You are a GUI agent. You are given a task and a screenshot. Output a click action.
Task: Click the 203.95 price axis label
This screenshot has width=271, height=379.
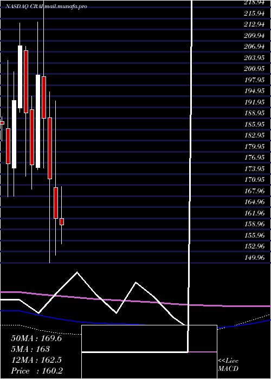pos(254,58)
